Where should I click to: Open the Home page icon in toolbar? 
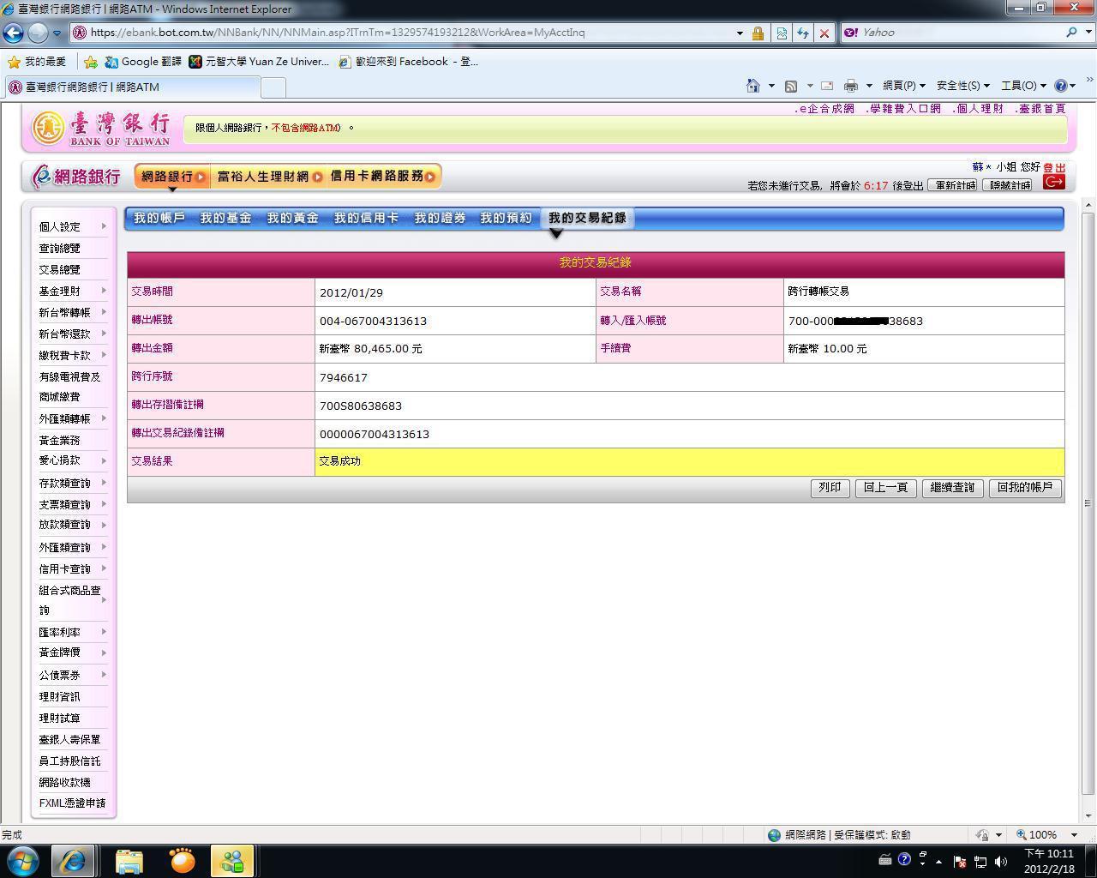click(752, 86)
